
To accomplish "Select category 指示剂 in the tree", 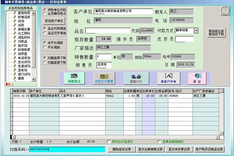I will click(22, 45).
